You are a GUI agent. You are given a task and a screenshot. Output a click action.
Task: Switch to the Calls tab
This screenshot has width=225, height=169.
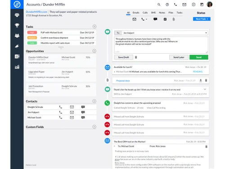[145, 13]
